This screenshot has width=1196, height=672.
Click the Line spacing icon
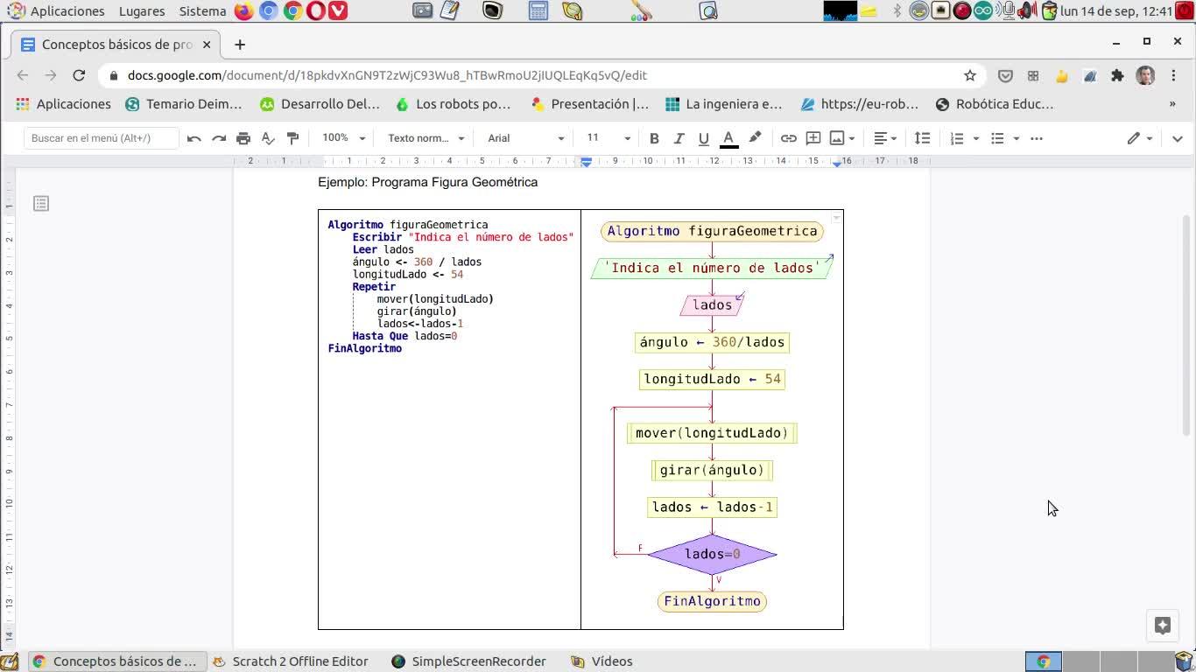point(922,138)
